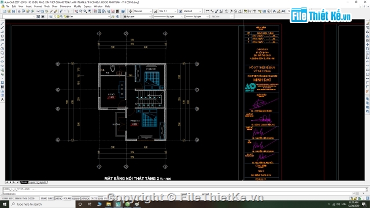Expand the Undo history arrow

tap(64, 11)
